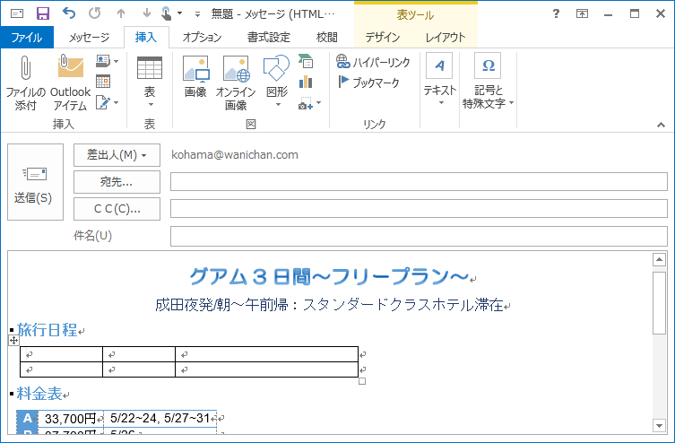Click the Outlook Item envelope icon
This screenshot has width=675, height=443.
[71, 66]
